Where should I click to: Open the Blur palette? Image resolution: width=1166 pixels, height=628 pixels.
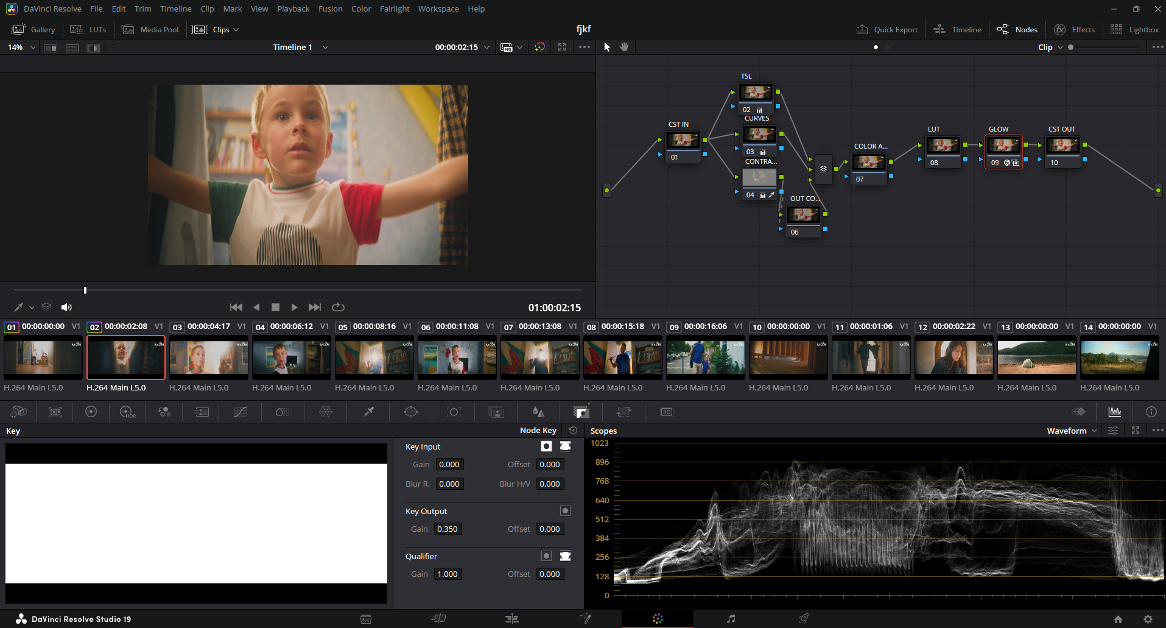click(538, 412)
